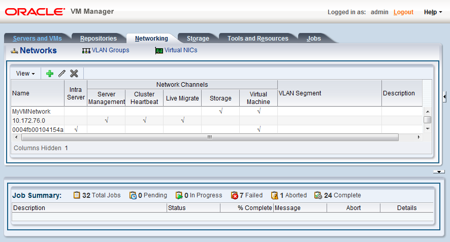
Task: Click the % Complete column header
Action: 247,208
